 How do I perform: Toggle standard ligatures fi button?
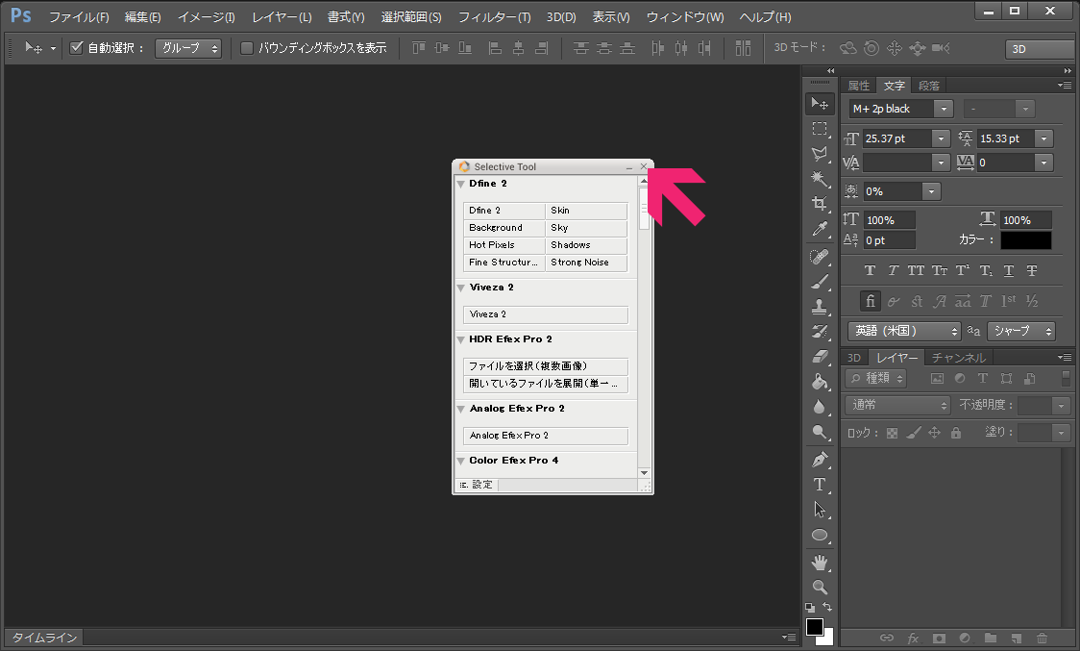click(871, 301)
